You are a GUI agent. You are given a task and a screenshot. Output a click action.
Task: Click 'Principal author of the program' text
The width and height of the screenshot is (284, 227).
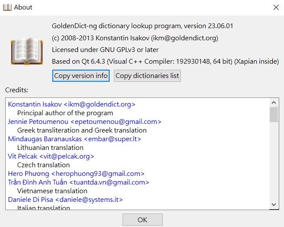65,113
